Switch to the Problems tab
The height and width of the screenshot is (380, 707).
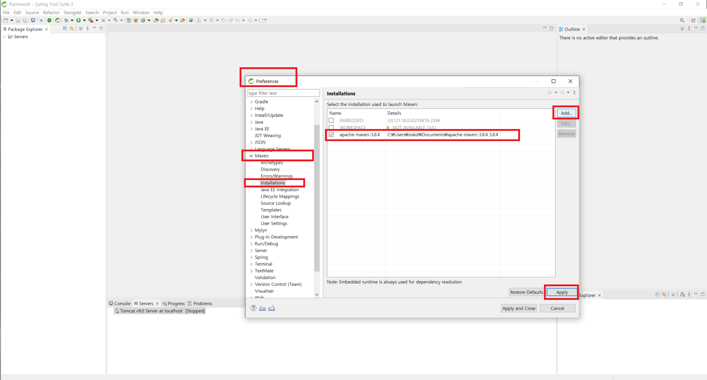pyautogui.click(x=200, y=304)
